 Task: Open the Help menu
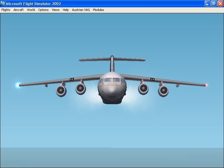(66, 10)
